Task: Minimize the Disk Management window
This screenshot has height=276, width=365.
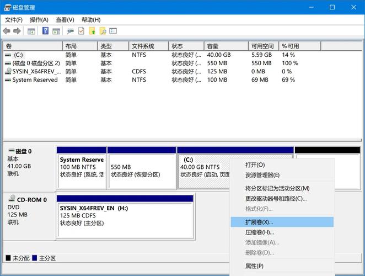Action: click(311, 8)
